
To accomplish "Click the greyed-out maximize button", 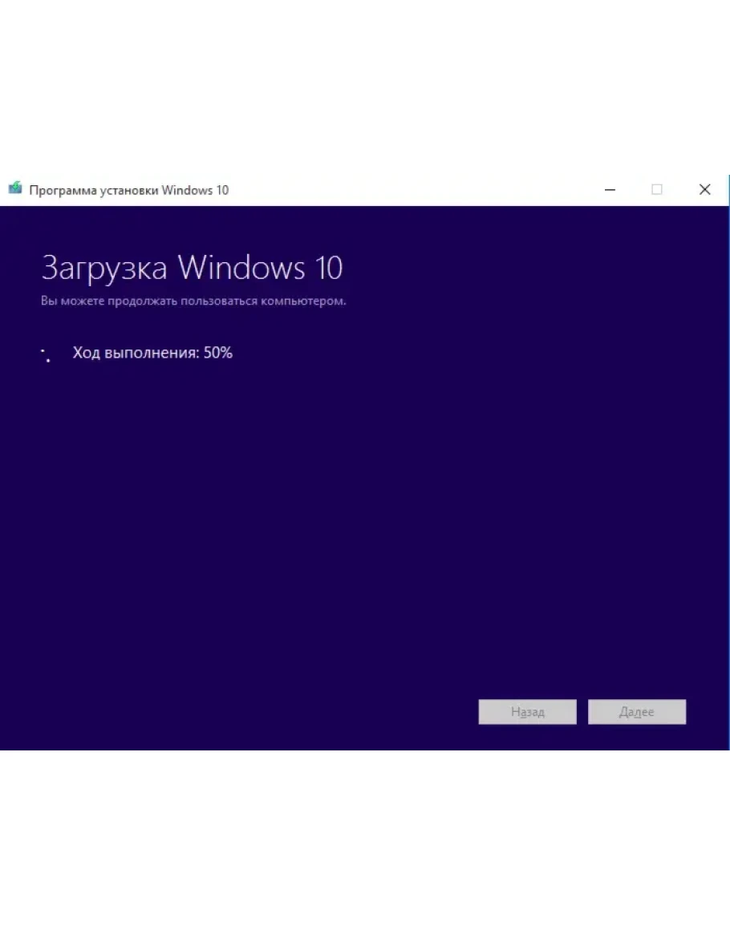I will [657, 190].
